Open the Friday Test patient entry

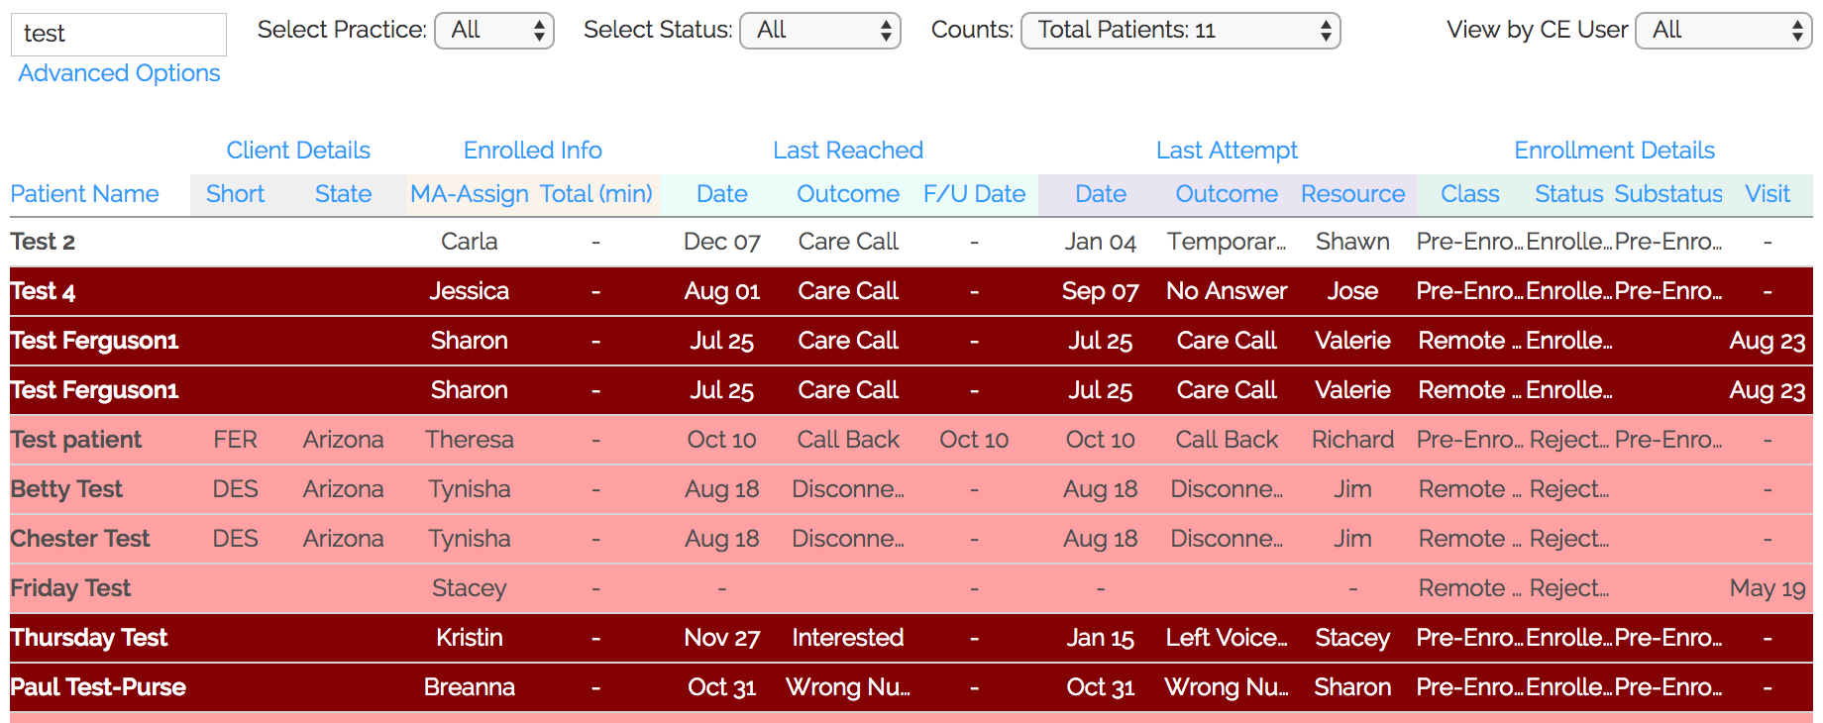[x=70, y=588]
